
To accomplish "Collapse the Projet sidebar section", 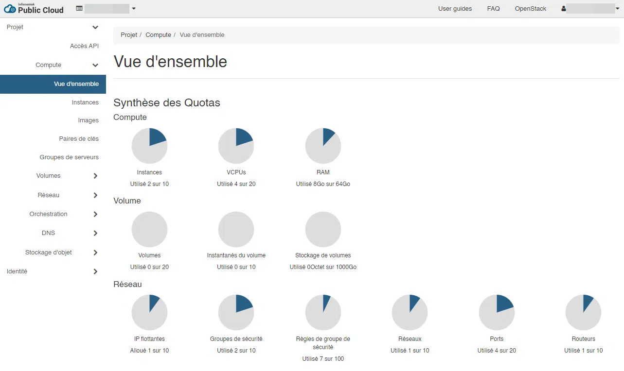I will (53, 27).
